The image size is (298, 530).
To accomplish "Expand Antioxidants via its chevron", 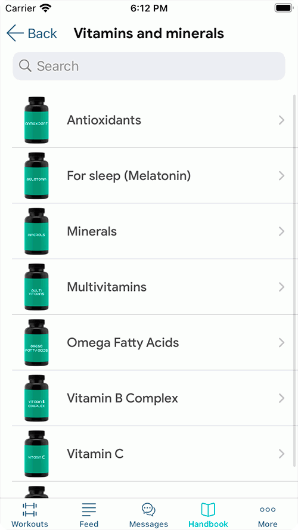I will [281, 120].
